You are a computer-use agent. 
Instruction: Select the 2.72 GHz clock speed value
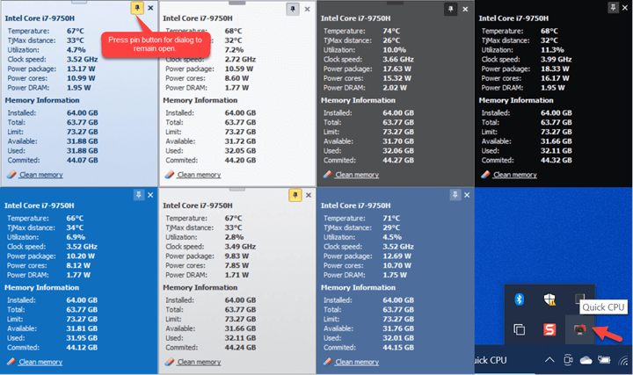pos(240,59)
